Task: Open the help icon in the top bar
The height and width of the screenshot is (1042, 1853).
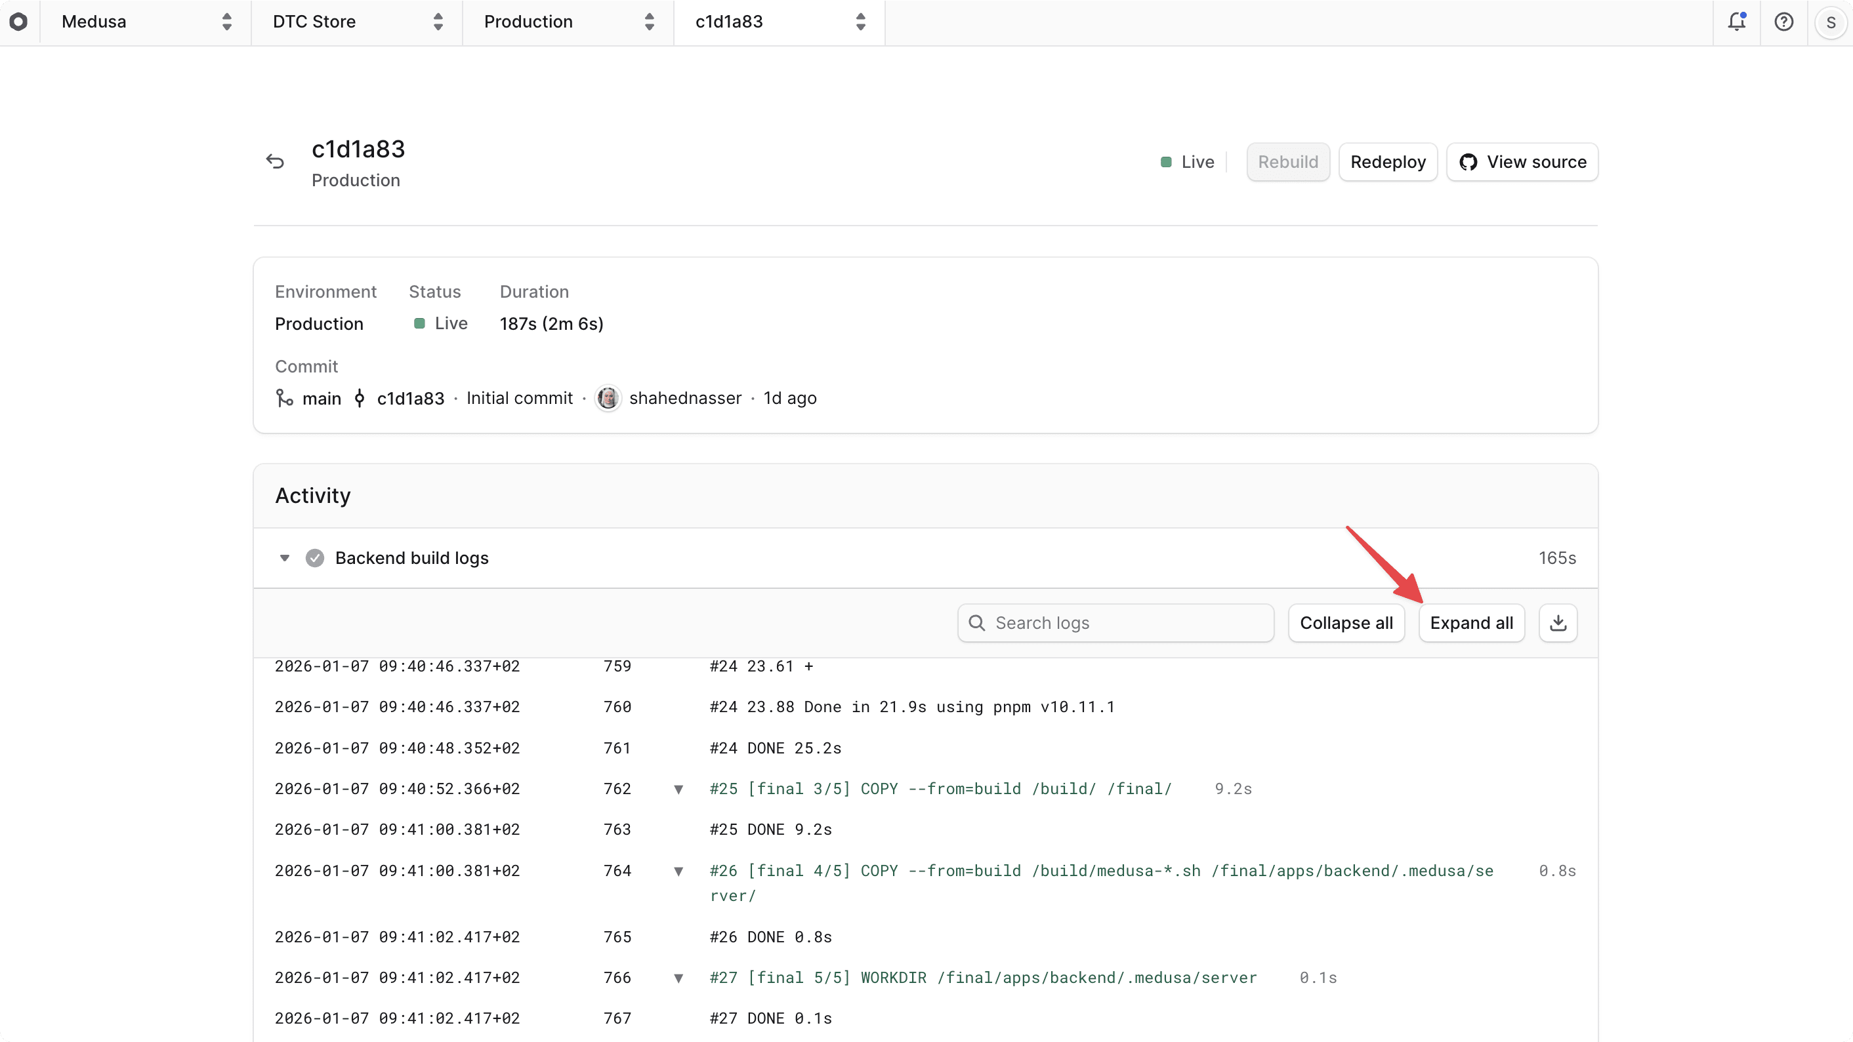Action: [1784, 22]
